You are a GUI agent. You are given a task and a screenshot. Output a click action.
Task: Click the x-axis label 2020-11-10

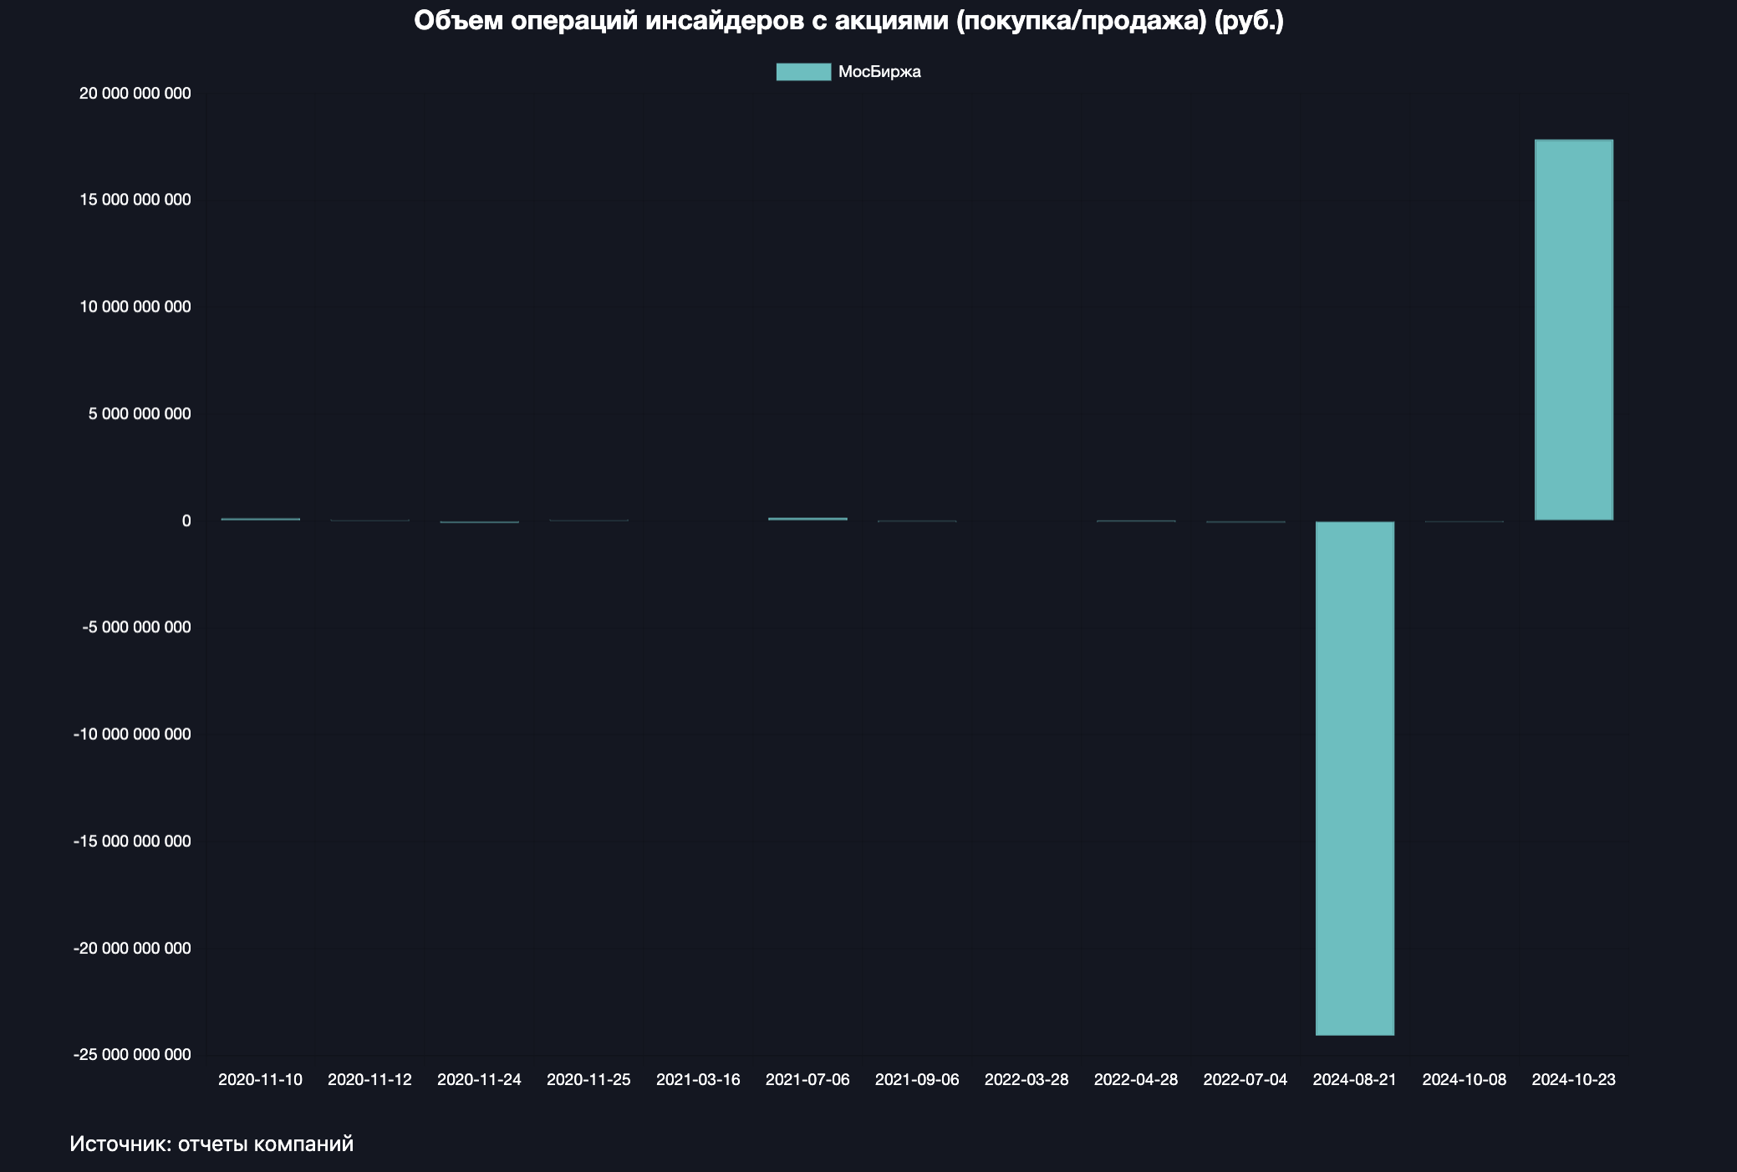click(x=260, y=1079)
